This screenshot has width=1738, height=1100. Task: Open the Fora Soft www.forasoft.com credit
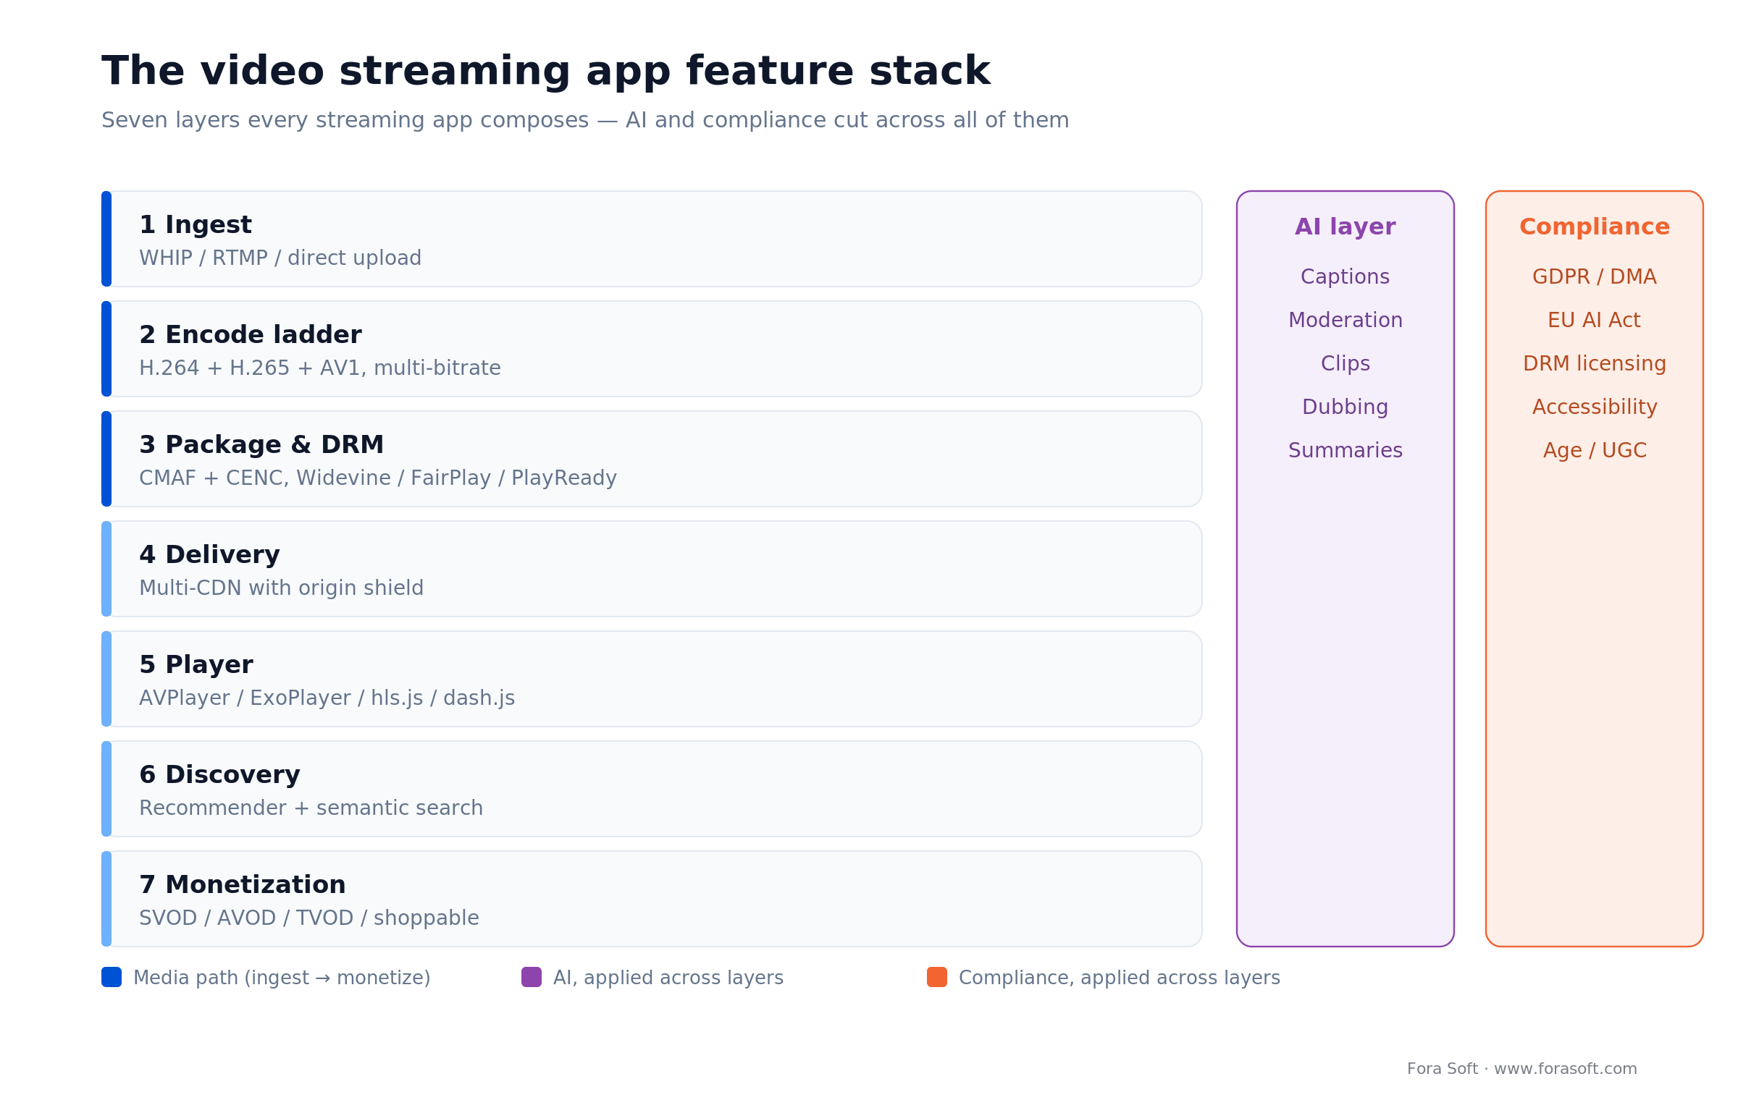pyautogui.click(x=1522, y=1069)
